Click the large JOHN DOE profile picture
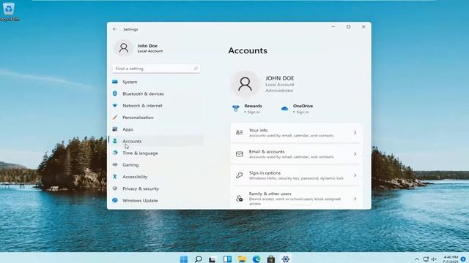 pyautogui.click(x=245, y=84)
